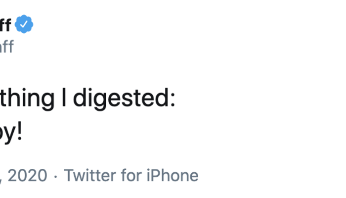Click the "py!" text on the second line
The image size is (346, 198).
[x=10, y=134]
